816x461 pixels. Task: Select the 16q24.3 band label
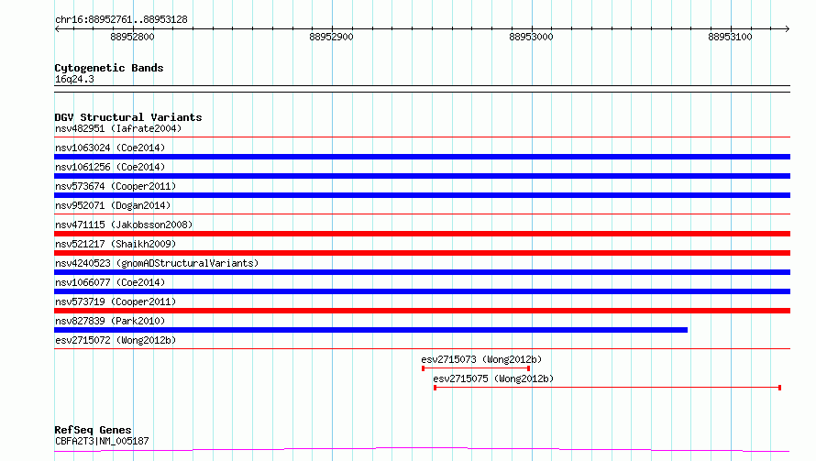pos(74,79)
